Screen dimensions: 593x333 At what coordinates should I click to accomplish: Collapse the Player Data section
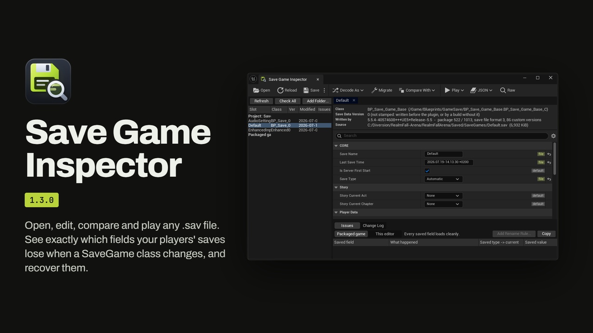tap(336, 212)
